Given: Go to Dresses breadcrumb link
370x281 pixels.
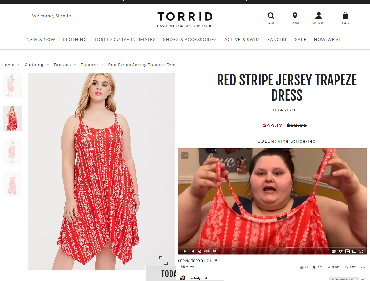Looking at the screenshot, I should pyautogui.click(x=62, y=65).
